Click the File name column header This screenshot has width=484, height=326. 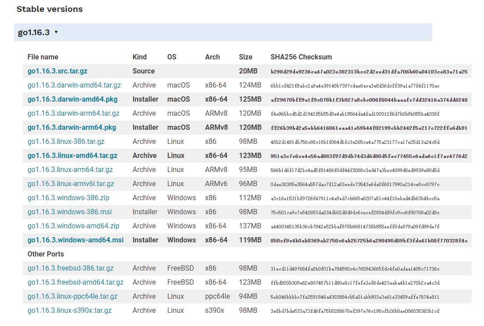pos(43,57)
